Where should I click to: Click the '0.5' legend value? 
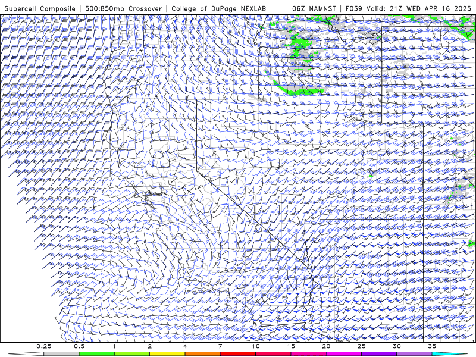[x=79, y=346]
